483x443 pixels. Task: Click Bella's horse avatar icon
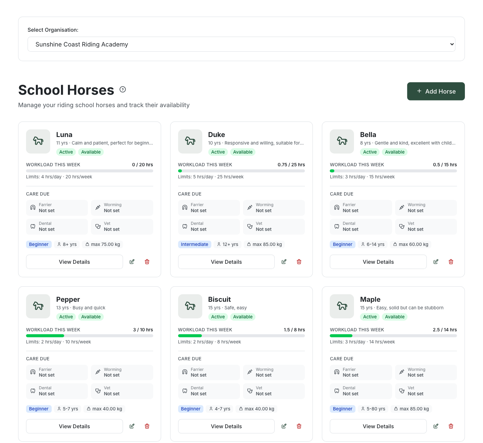tap(342, 141)
